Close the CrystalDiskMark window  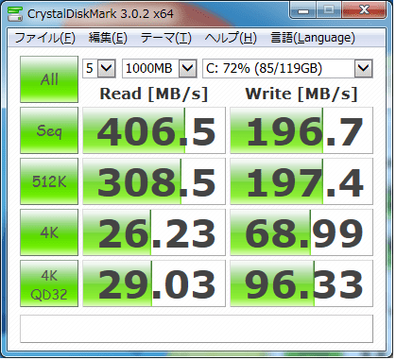coord(365,10)
